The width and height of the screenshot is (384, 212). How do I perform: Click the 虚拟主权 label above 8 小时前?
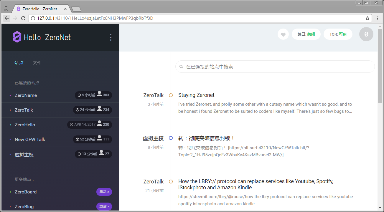(x=153, y=138)
